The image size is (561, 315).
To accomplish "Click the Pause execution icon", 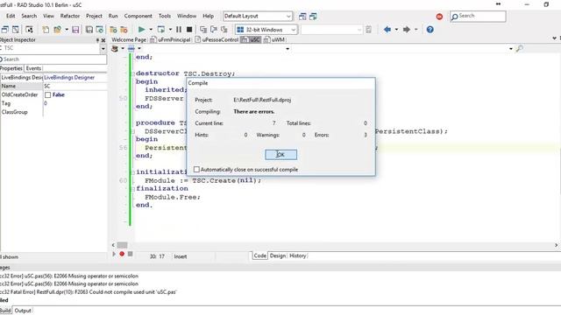I will pos(179,29).
